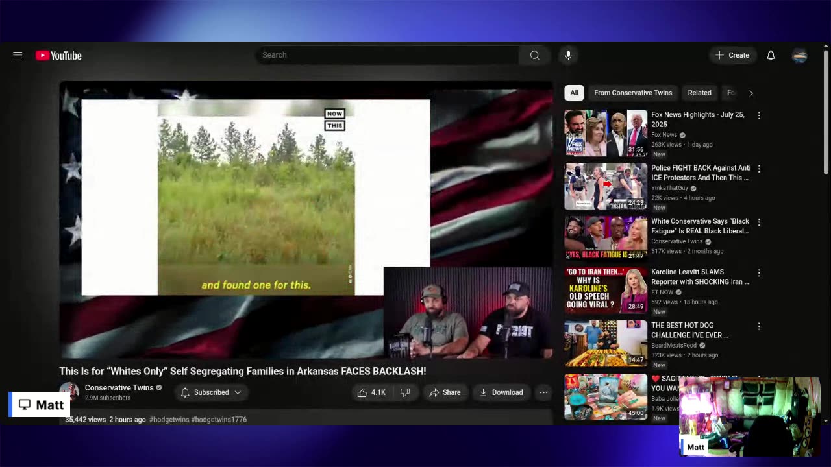This screenshot has width=831, height=467.
Task: Open Police FIGHT BACK Against Anti ICE title
Action: tap(701, 173)
